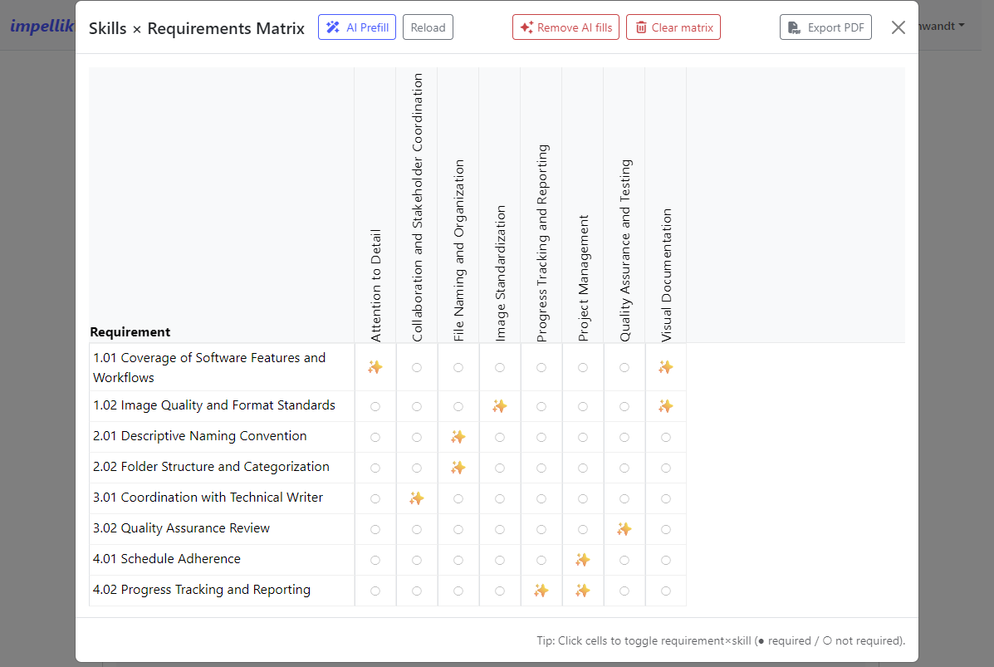This screenshot has width=994, height=667.
Task: Select row 1.02 Image Quality and Format Standards
Action: pyautogui.click(x=221, y=406)
